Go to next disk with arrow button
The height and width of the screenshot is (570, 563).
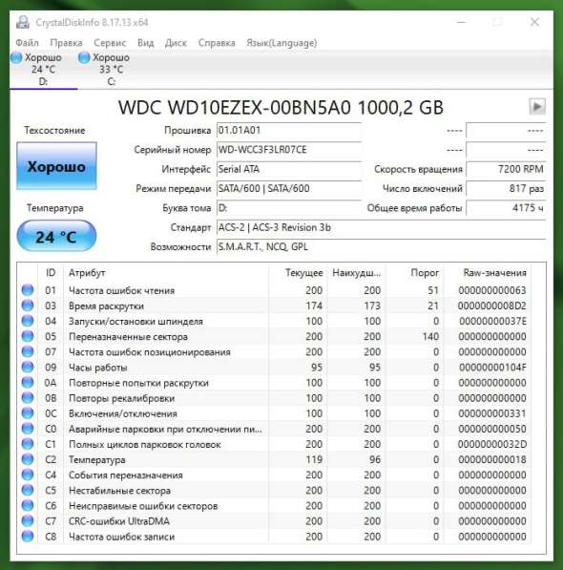click(537, 107)
